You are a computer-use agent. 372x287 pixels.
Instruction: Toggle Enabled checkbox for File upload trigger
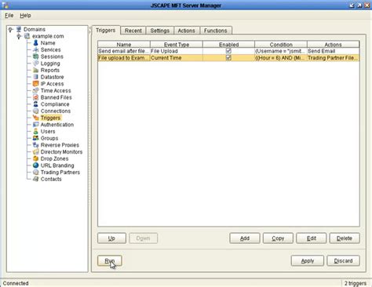point(228,57)
